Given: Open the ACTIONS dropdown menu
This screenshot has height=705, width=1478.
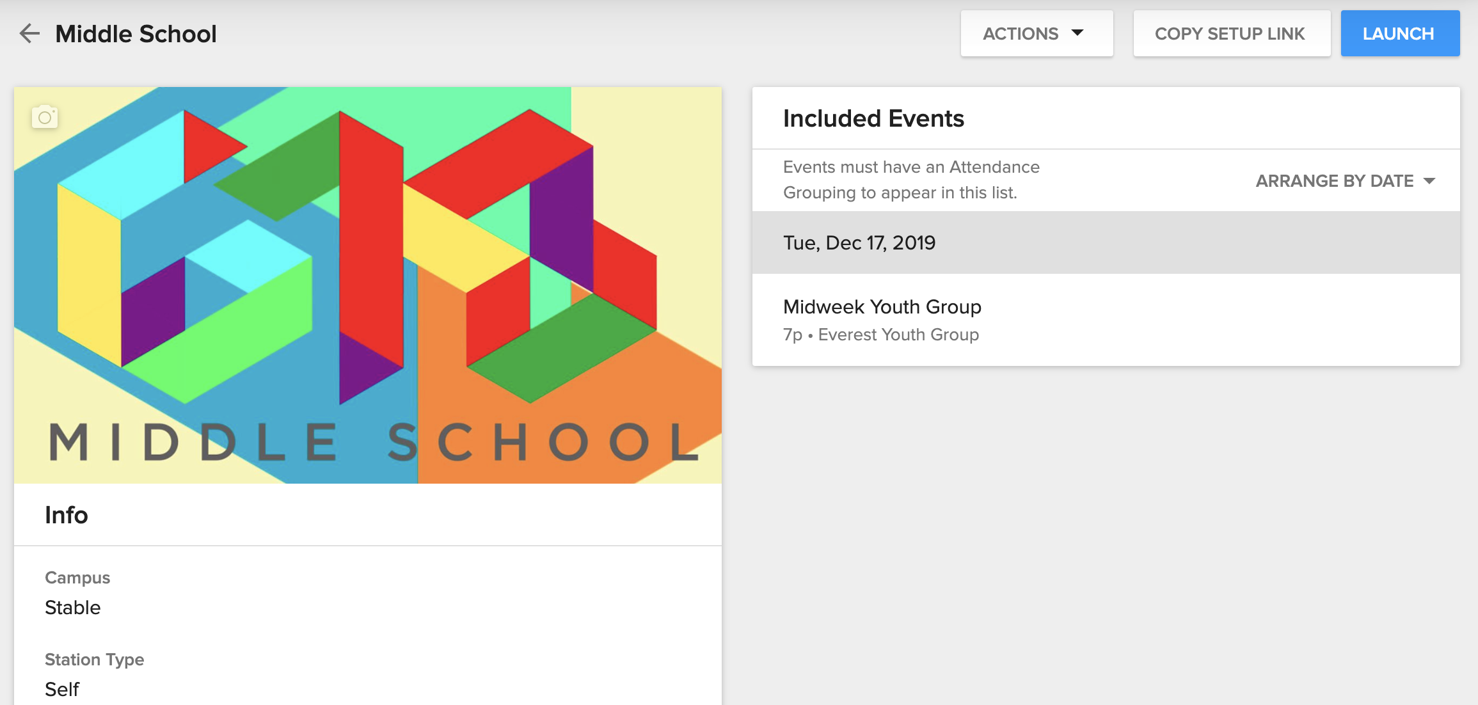Looking at the screenshot, I should tap(1036, 33).
